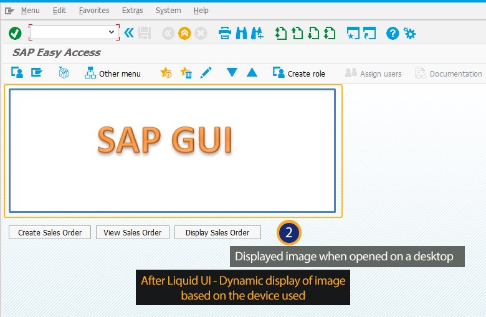This screenshot has height=317, width=486.
Task: Open Help question mark icon
Action: coord(393,33)
